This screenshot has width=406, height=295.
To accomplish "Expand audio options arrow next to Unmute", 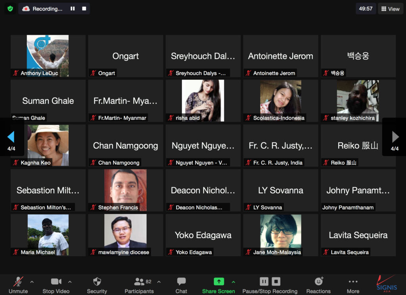I will (32, 282).
